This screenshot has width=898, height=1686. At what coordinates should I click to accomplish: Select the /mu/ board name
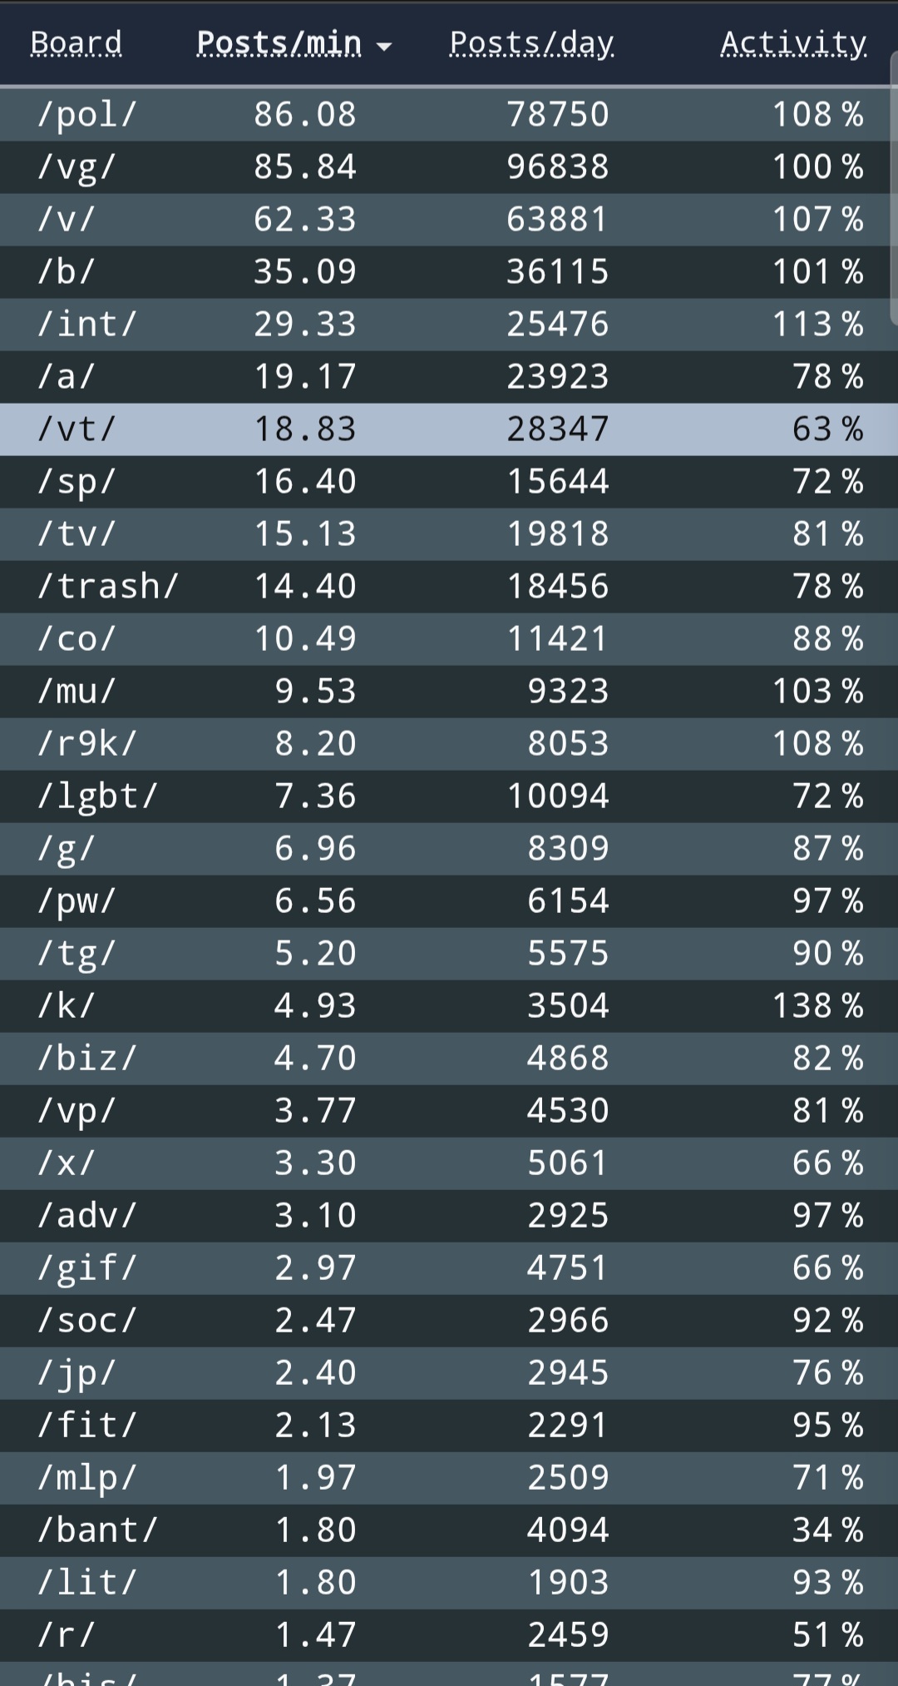[76, 691]
